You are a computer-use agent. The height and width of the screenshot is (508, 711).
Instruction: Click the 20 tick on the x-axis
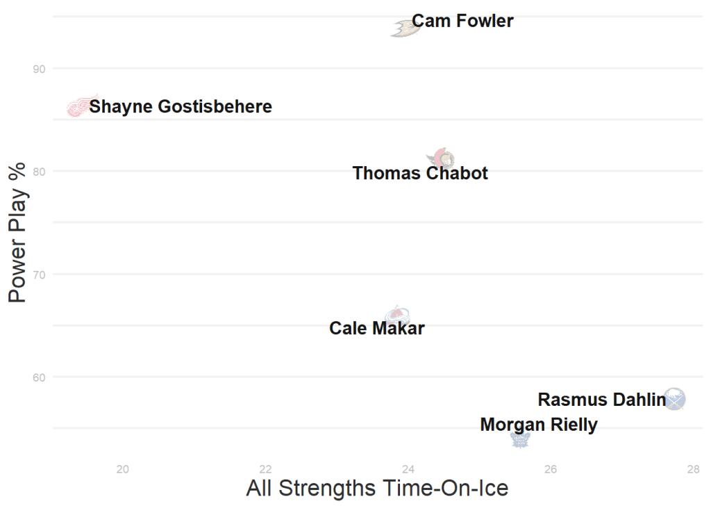[x=123, y=468]
